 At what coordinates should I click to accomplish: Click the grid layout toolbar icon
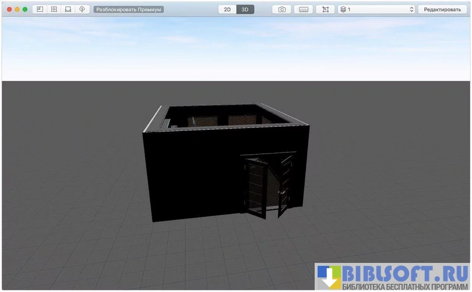[x=54, y=10]
